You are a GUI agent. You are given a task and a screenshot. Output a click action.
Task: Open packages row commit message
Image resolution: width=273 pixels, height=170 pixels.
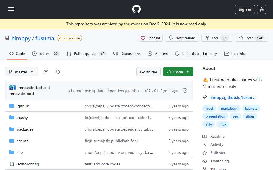119,129
